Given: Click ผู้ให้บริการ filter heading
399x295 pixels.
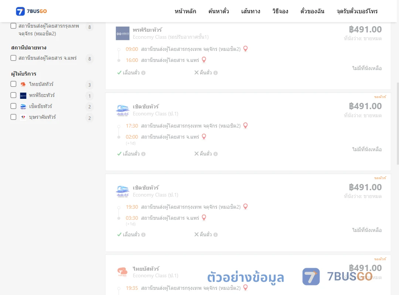Looking at the screenshot, I should tap(24, 74).
